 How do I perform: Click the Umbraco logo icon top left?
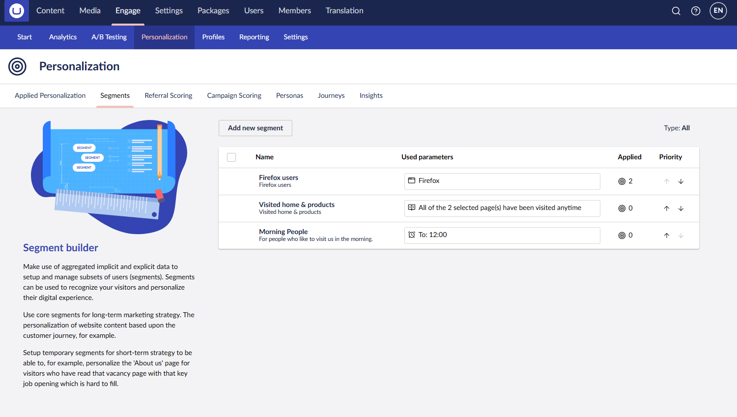pyautogui.click(x=16, y=10)
